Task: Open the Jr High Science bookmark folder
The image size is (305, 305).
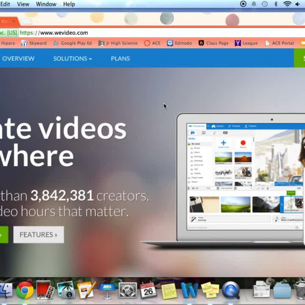Action: pos(118,43)
